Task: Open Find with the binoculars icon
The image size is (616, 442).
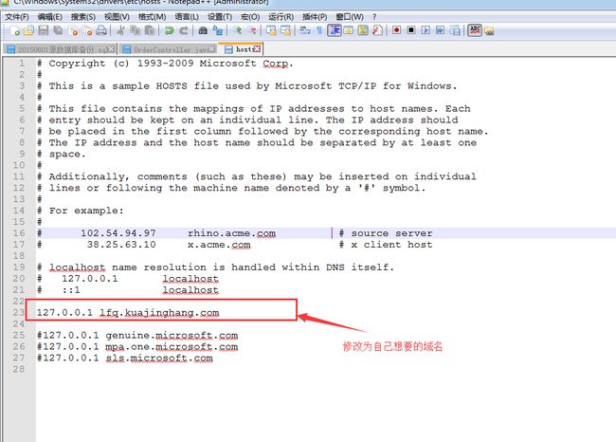Action: coord(203,30)
